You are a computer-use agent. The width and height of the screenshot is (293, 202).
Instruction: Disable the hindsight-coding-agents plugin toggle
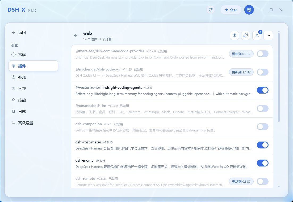coord(262,90)
